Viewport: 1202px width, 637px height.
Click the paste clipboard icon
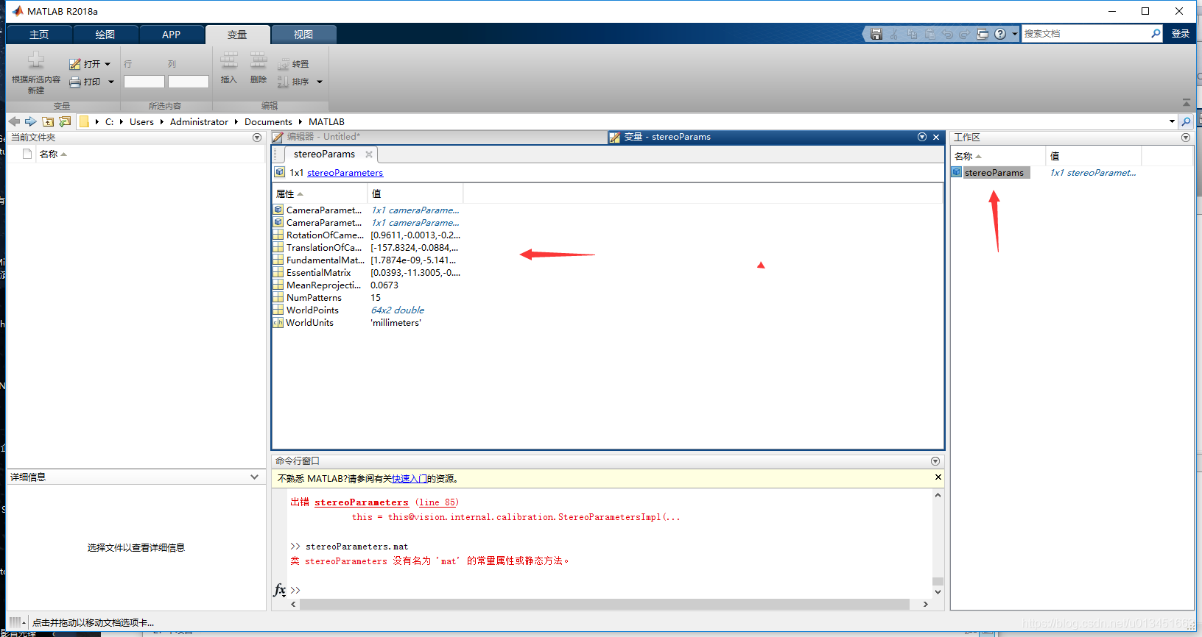[x=929, y=34]
